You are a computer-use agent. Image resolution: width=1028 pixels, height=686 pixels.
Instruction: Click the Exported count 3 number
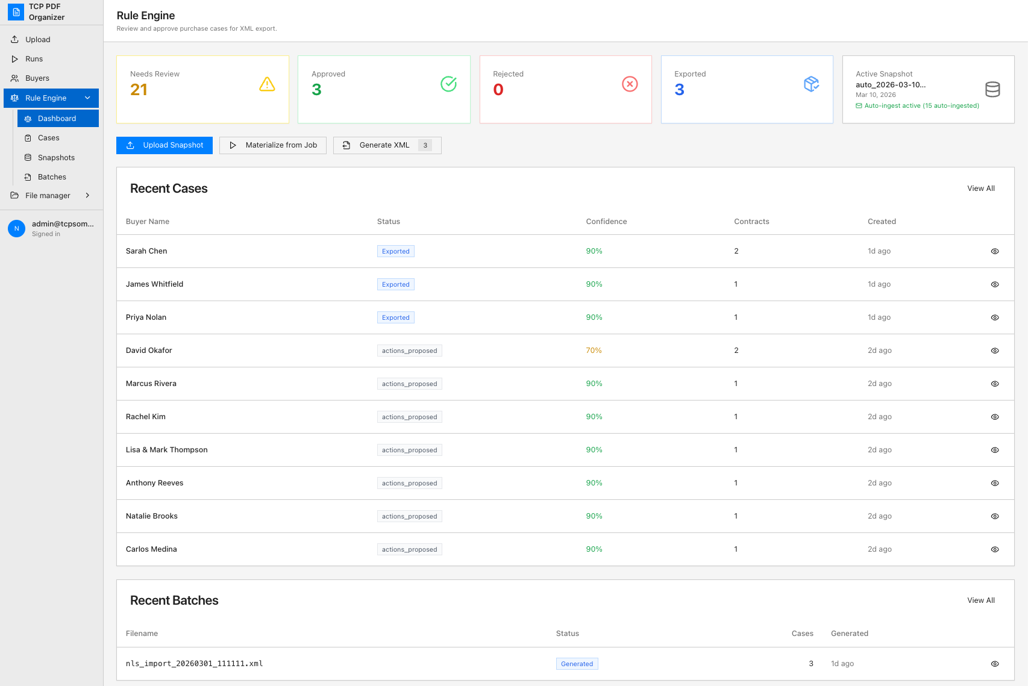(x=679, y=90)
